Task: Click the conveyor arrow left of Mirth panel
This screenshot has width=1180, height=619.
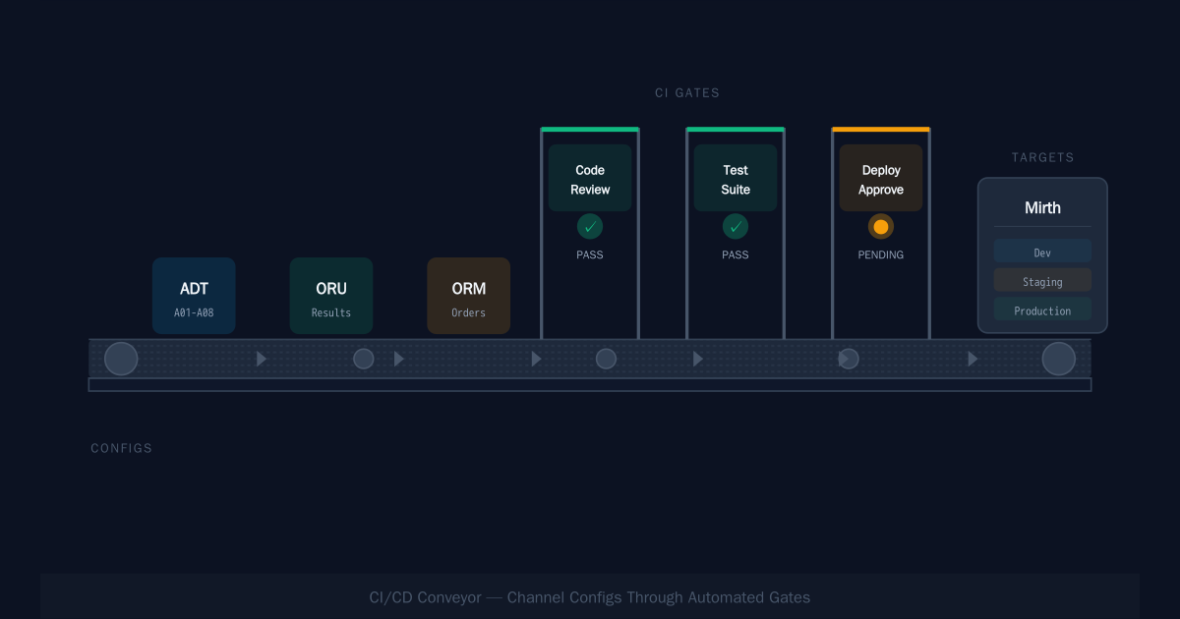Action: click(973, 359)
